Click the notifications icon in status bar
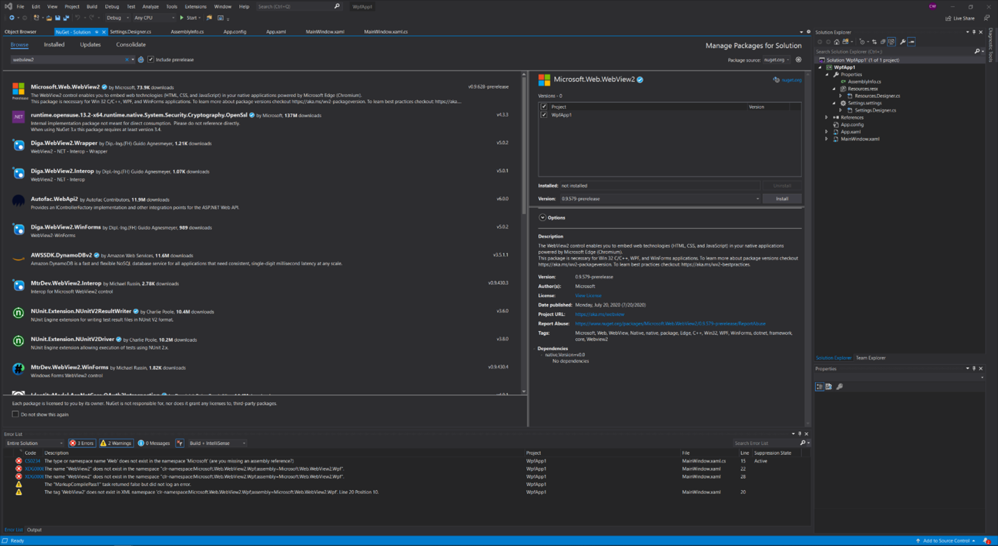This screenshot has height=546, width=998. (987, 541)
